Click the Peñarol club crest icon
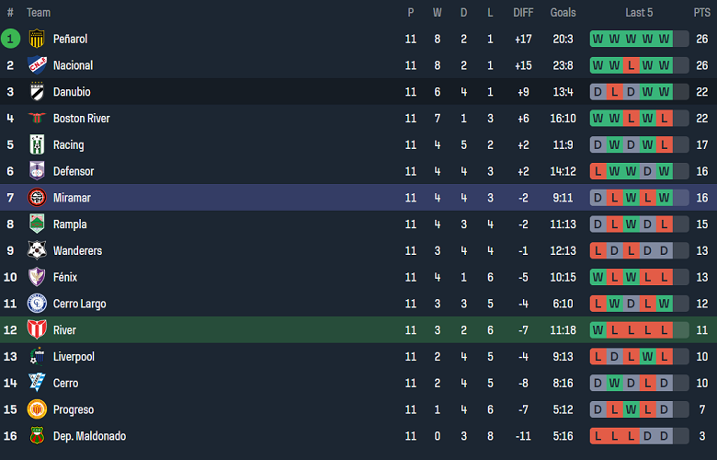This screenshot has width=717, height=460. [37, 39]
